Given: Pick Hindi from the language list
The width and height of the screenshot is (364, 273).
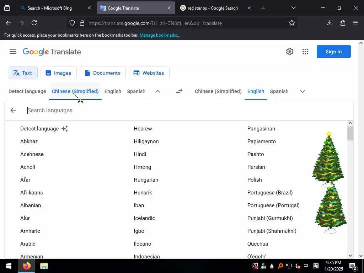Looking at the screenshot, I should [140, 154].
